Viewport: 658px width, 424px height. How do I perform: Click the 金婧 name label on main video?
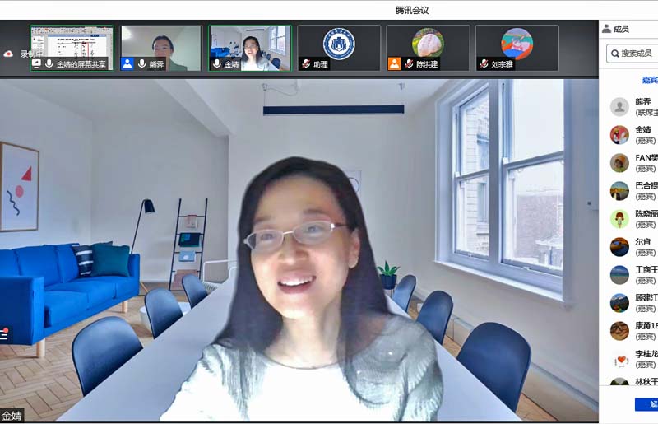point(12,415)
